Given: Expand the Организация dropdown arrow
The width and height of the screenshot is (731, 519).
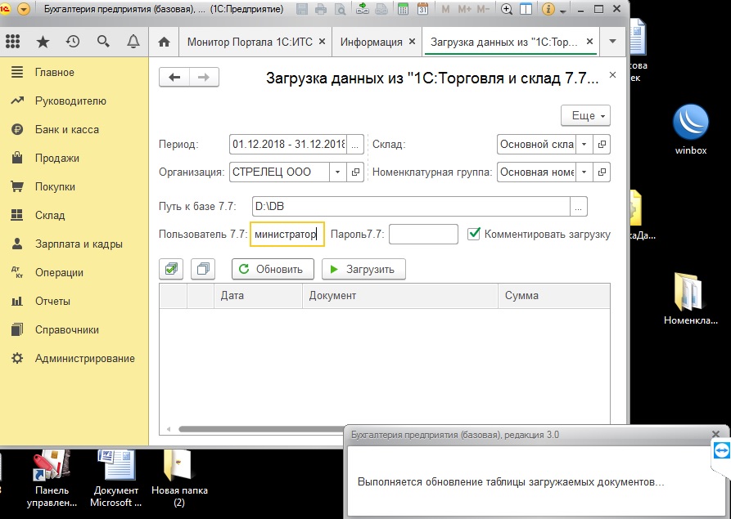Looking at the screenshot, I should pyautogui.click(x=337, y=172).
